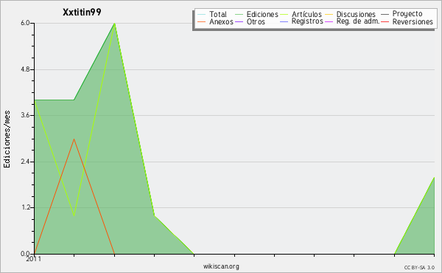Click the orange Anexos line peak
This screenshot has width=442, height=273.
(x=74, y=139)
